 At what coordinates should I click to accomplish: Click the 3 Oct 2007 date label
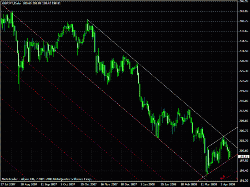pyautogui.click(x=68, y=184)
